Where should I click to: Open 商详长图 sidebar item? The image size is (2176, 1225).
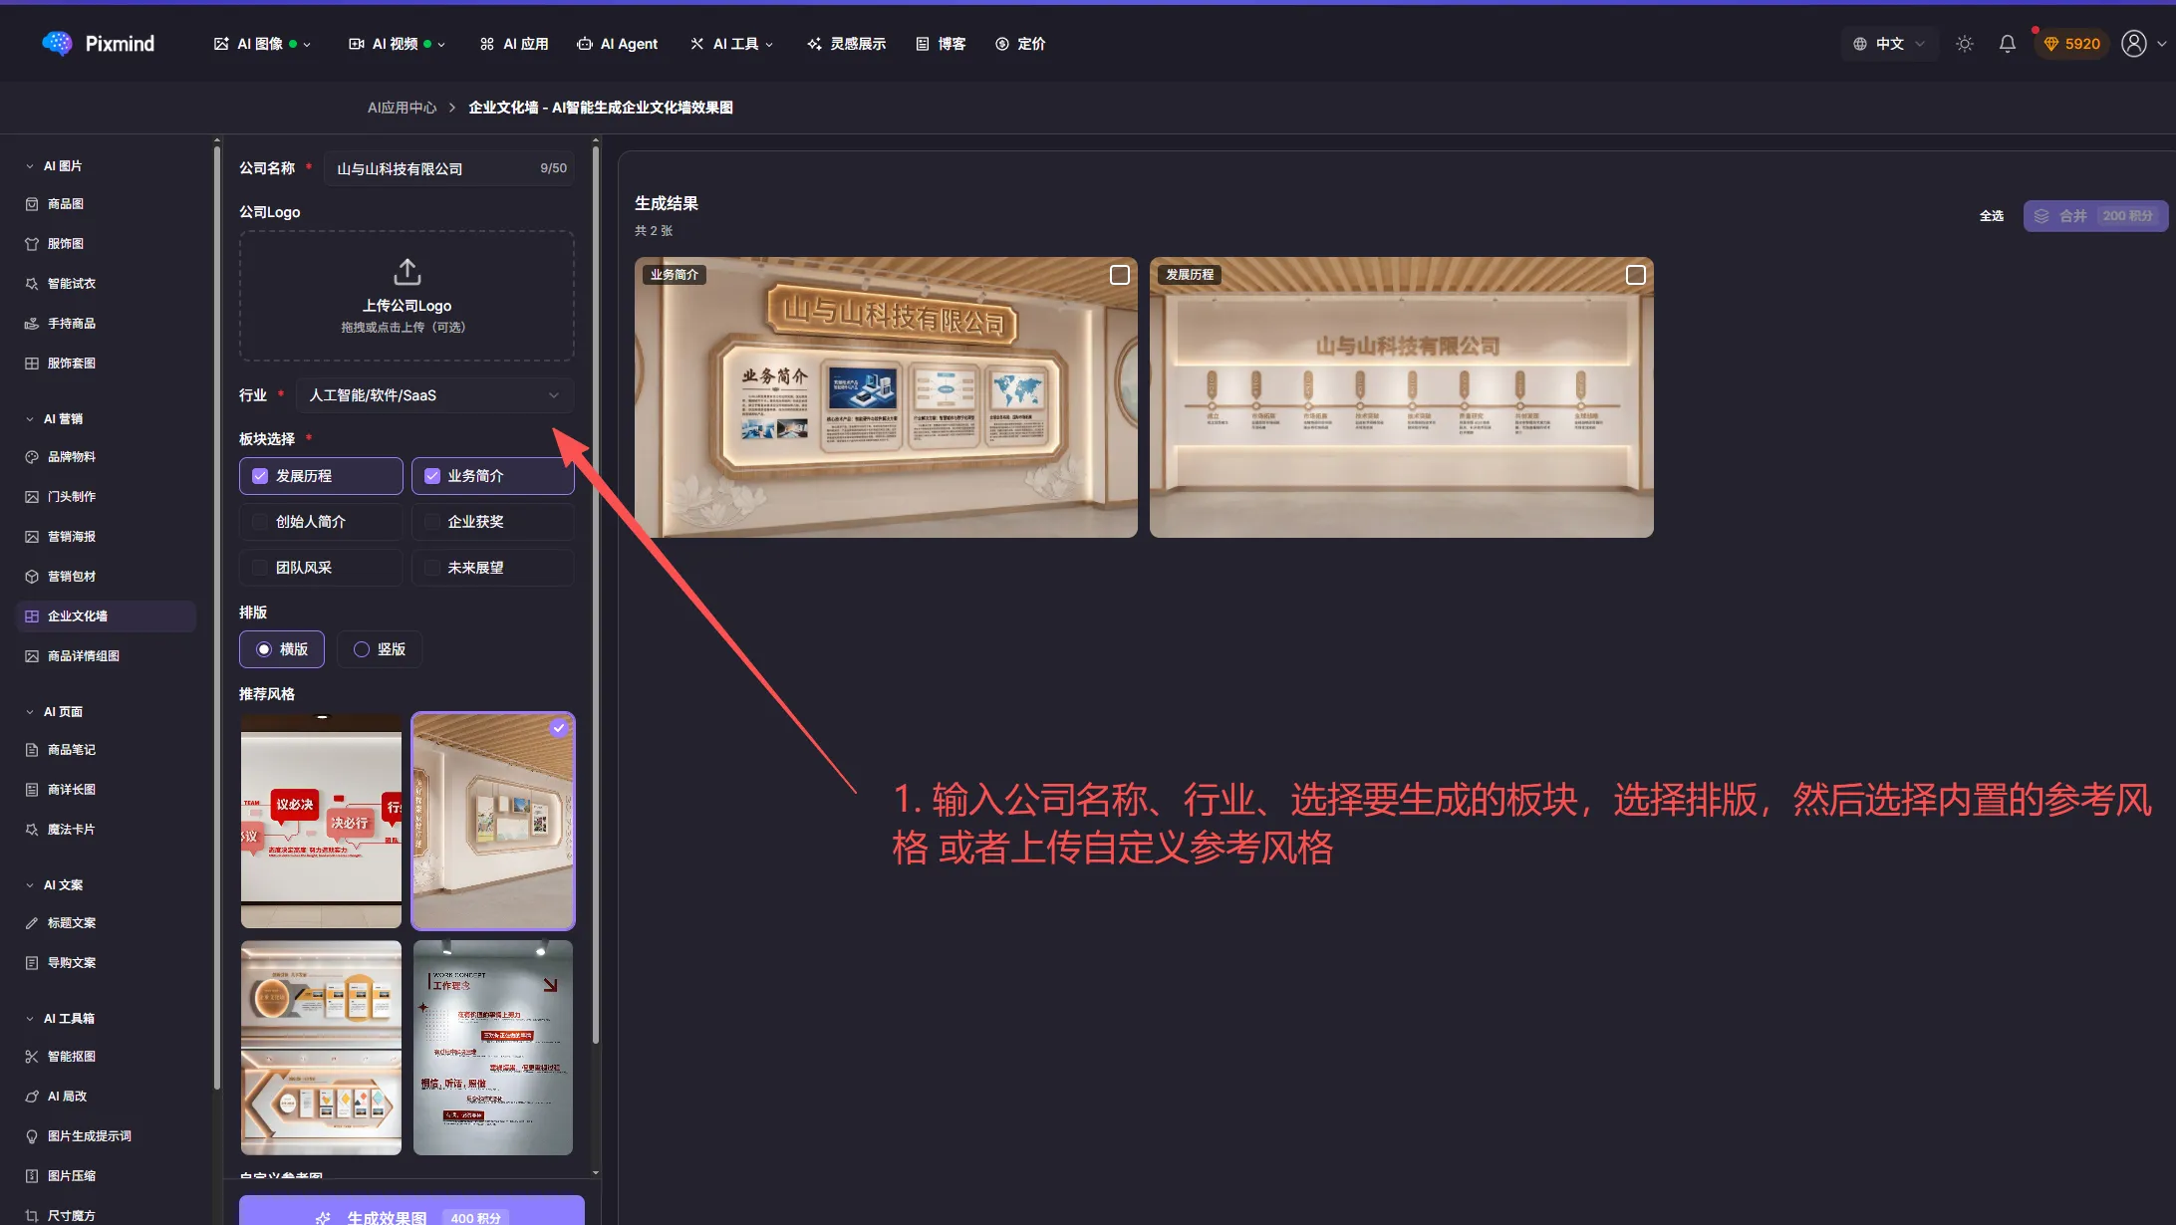point(72,790)
